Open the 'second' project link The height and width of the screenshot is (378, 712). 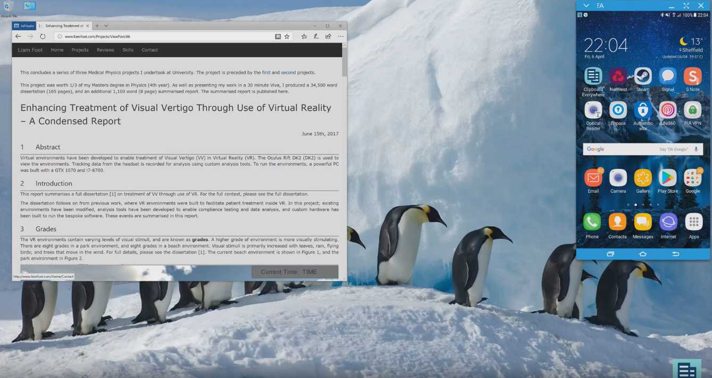288,72
